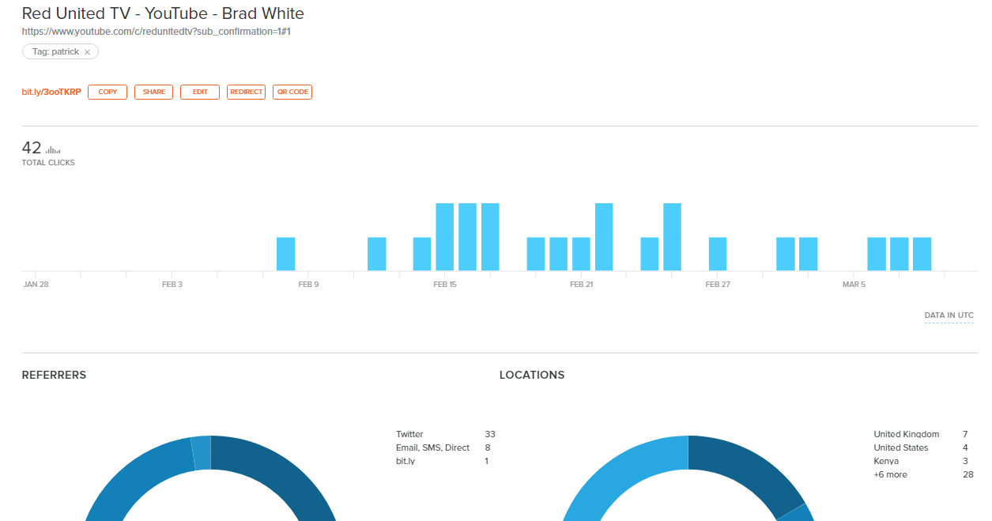Click the EDIT button
Screen dimensions: 992x521
pos(200,92)
